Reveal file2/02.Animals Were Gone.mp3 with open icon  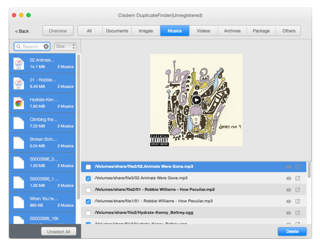298,167
